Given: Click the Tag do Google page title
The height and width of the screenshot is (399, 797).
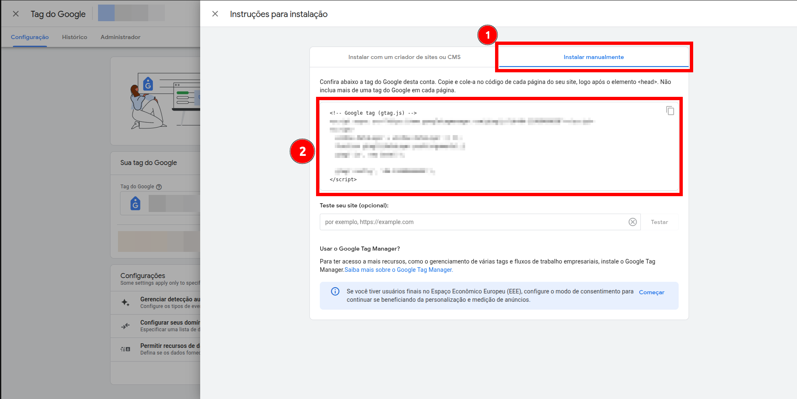Looking at the screenshot, I should click(x=58, y=14).
